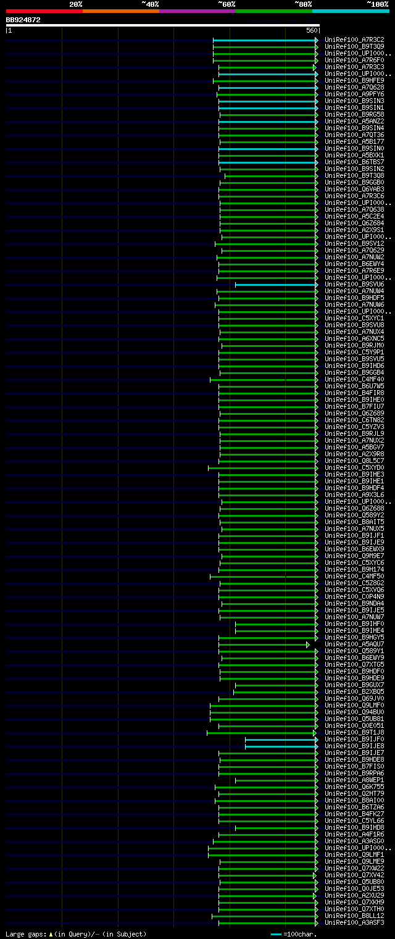Choose the UniRef100_A2X9S1 hit label
This screenshot has height=939, width=395.
point(354,230)
